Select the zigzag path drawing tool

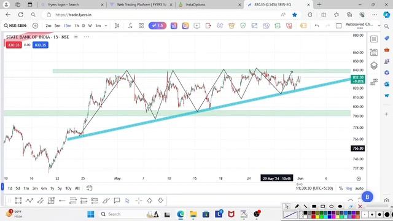pos(29,201)
